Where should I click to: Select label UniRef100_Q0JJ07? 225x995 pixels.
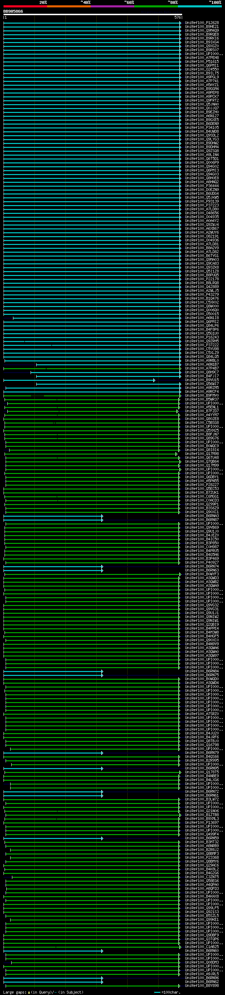[202, 108]
